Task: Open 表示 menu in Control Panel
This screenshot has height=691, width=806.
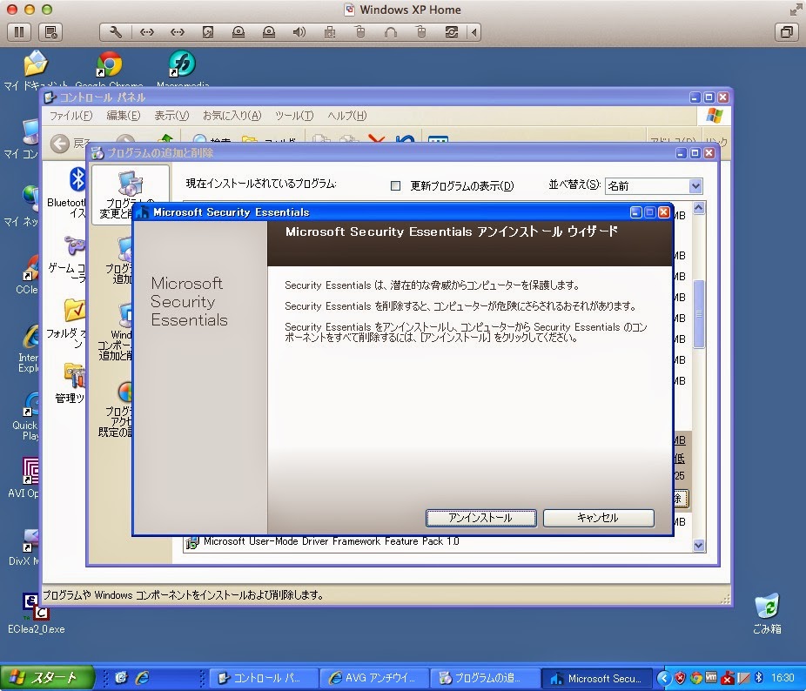Action: (171, 116)
